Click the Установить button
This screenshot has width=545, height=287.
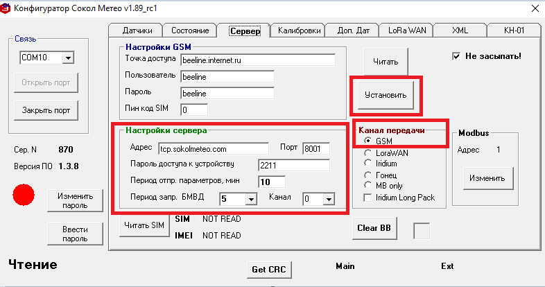pos(386,95)
